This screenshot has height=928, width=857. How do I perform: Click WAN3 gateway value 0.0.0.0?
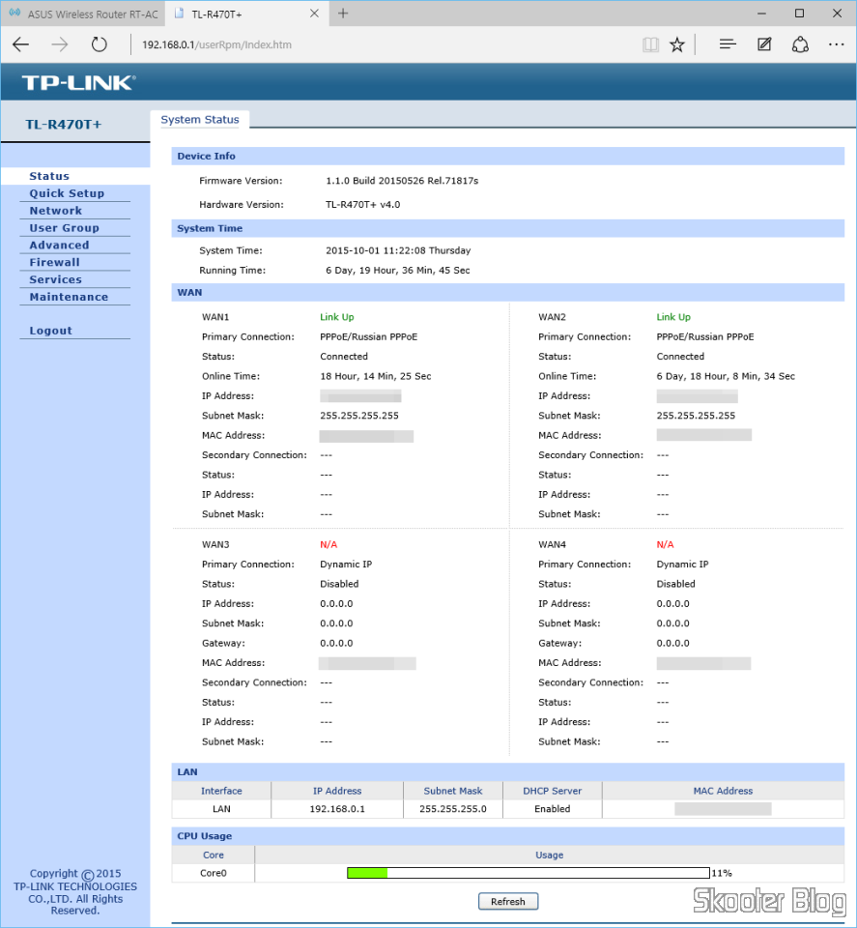point(336,644)
